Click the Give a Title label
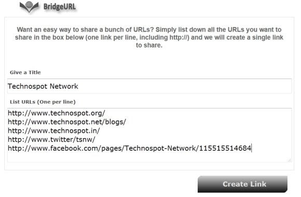301x197 pixels. coord(25,72)
